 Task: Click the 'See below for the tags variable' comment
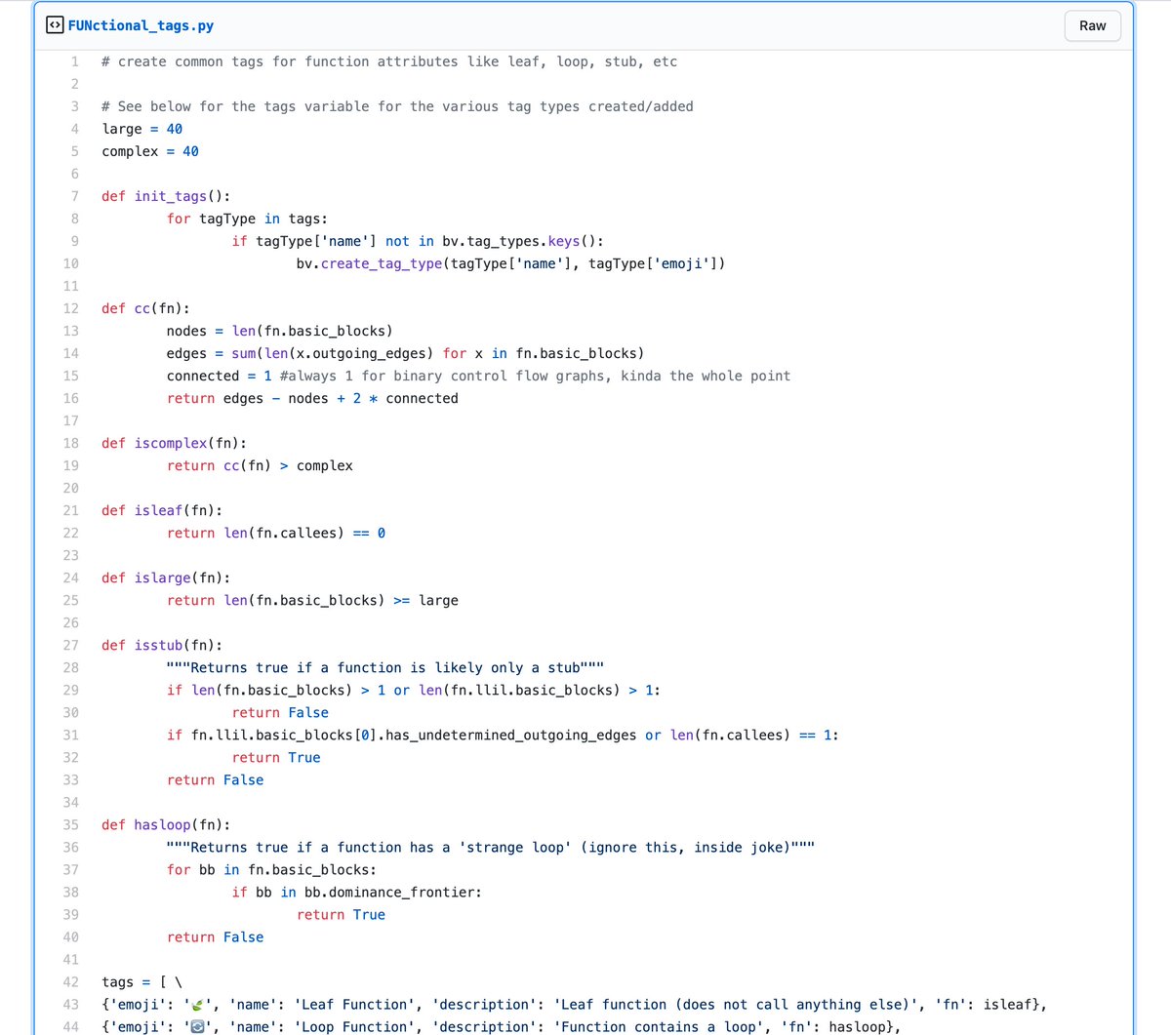coord(397,106)
